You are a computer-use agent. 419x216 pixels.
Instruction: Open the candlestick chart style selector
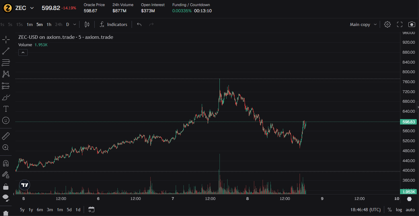pyautogui.click(x=87, y=24)
